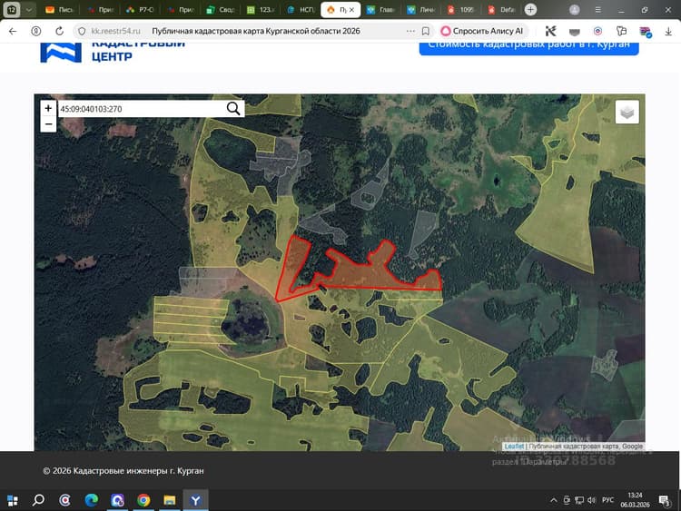Show hidden system tray icons
This screenshot has height=511, width=681.
553,500
